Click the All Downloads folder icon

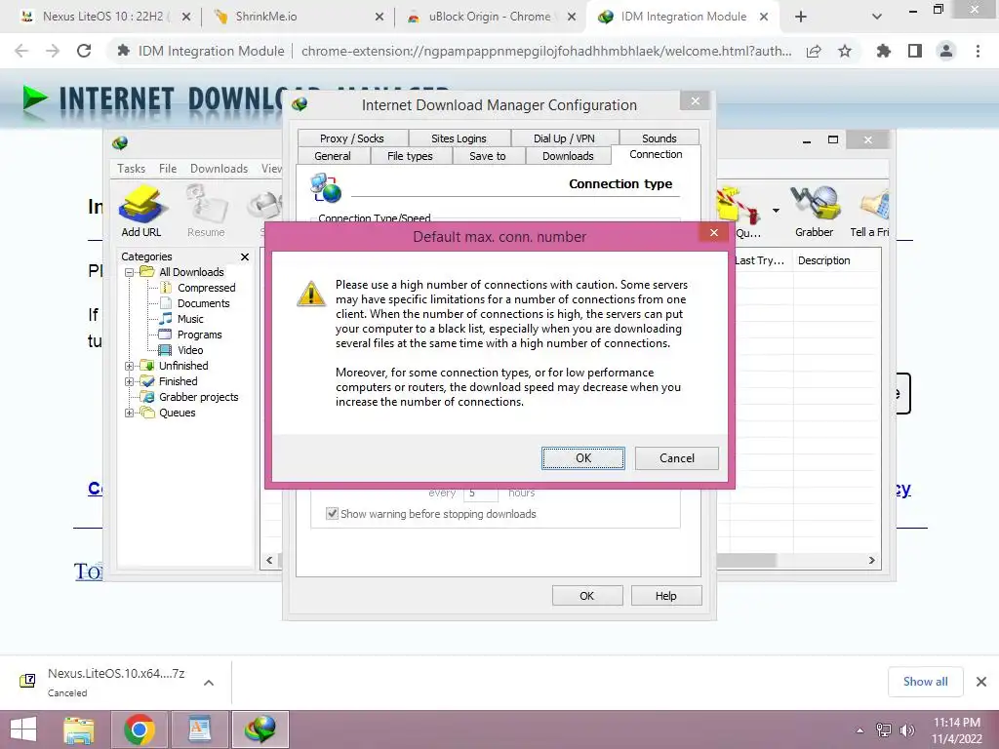pyautogui.click(x=147, y=272)
